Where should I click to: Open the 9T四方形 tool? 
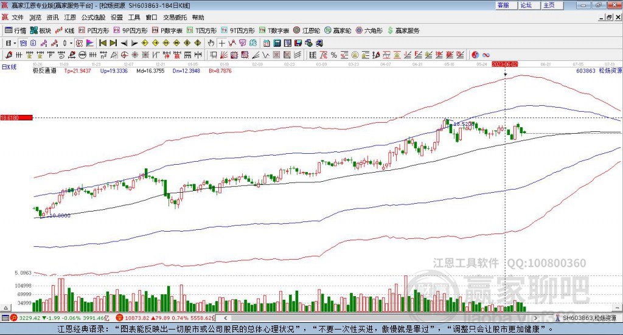238,30
